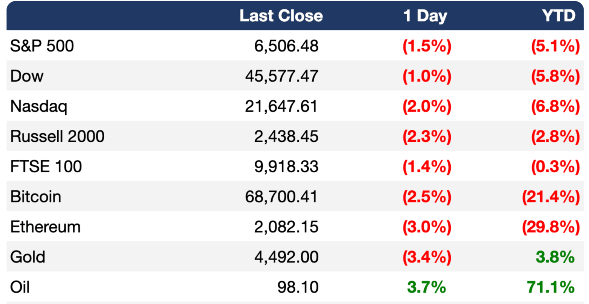Click Gold's green 3.8% YTD value
589x304 pixels.
pyautogui.click(x=555, y=257)
